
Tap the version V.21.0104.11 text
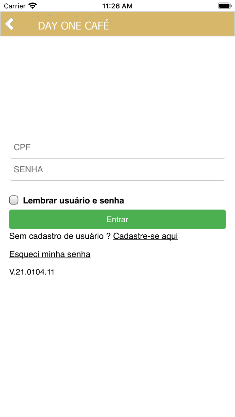pos(32,272)
